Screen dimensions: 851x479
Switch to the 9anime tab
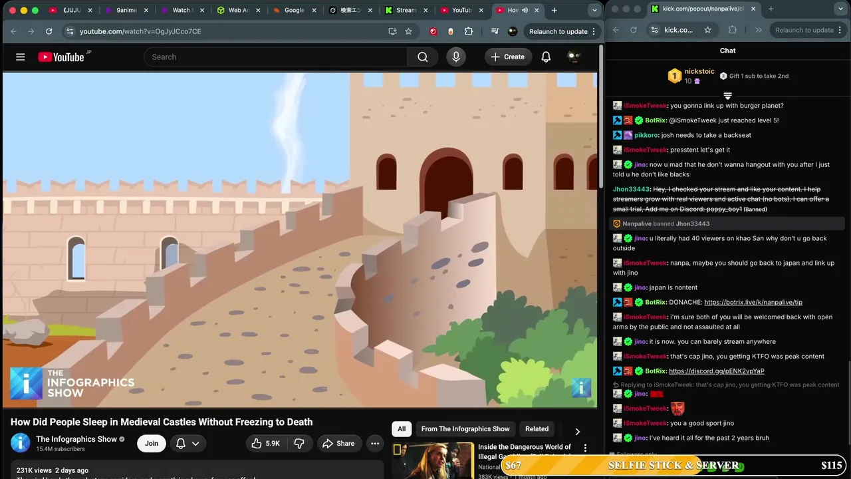coord(126,10)
